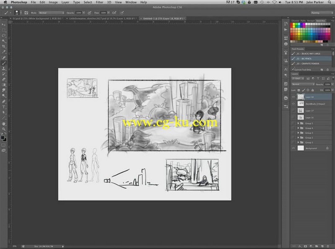Open the Painting workspace dropdown
The height and width of the screenshot is (249, 335).
tap(322, 13)
